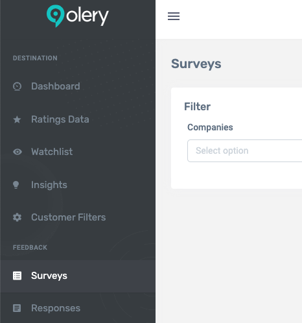
Task: Click the Surveys list icon
Action: tap(17, 276)
